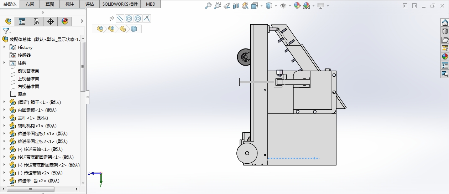Click the top-level assembly breadcrumb icon

click(x=100, y=29)
